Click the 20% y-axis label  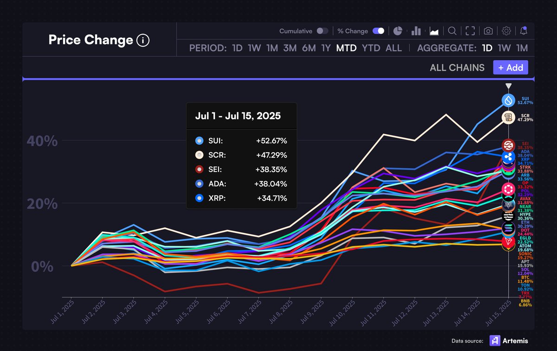42,204
